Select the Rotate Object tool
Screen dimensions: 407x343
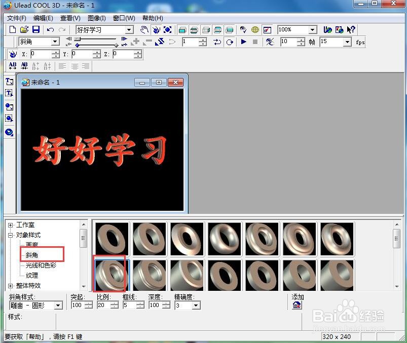pyautogui.click(x=156, y=30)
